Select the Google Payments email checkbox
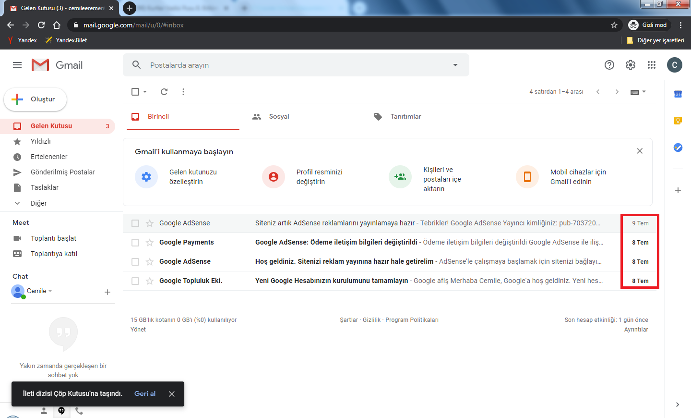The image size is (691, 418). (x=135, y=243)
